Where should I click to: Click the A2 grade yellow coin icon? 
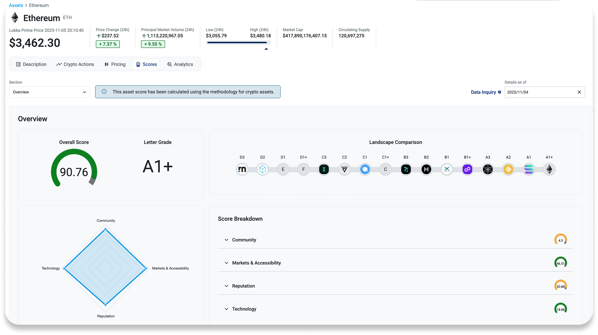click(x=508, y=169)
